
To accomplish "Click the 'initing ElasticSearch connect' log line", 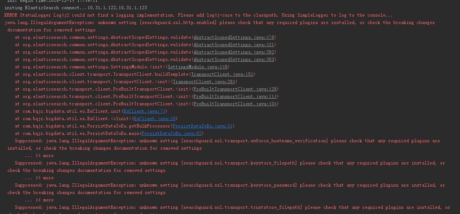I will point(76,8).
